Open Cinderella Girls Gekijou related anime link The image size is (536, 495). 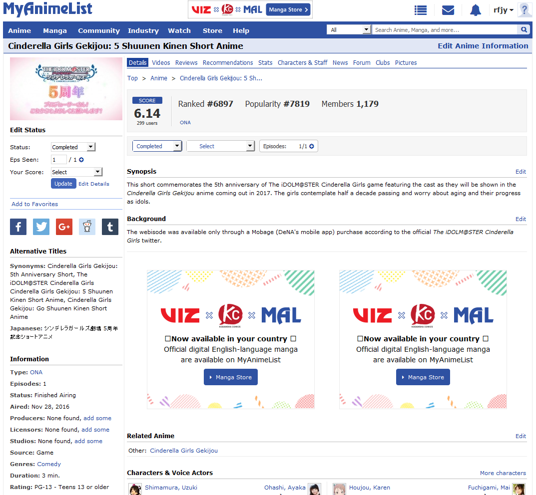[184, 451]
